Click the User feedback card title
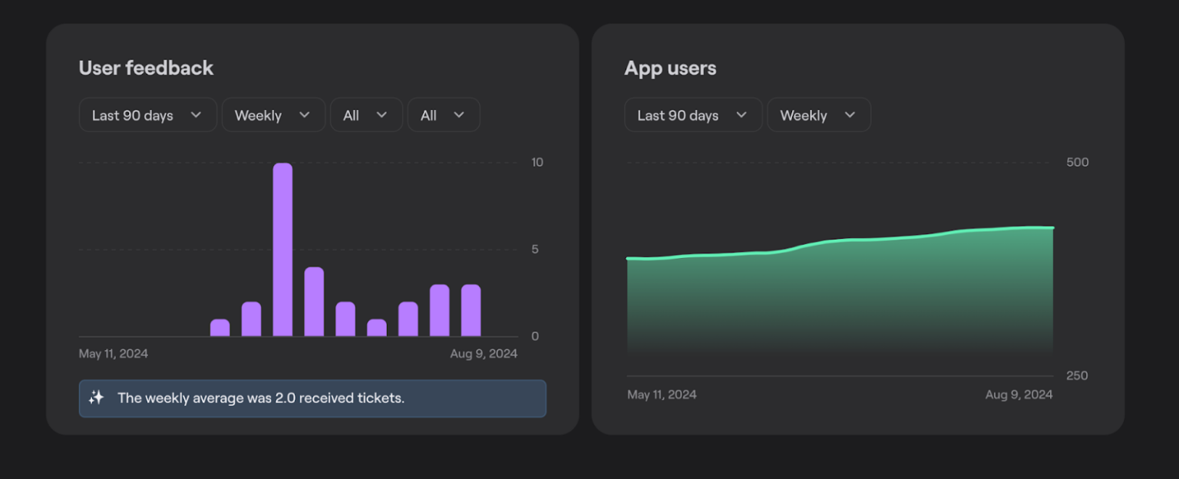The width and height of the screenshot is (1179, 479). click(x=146, y=68)
